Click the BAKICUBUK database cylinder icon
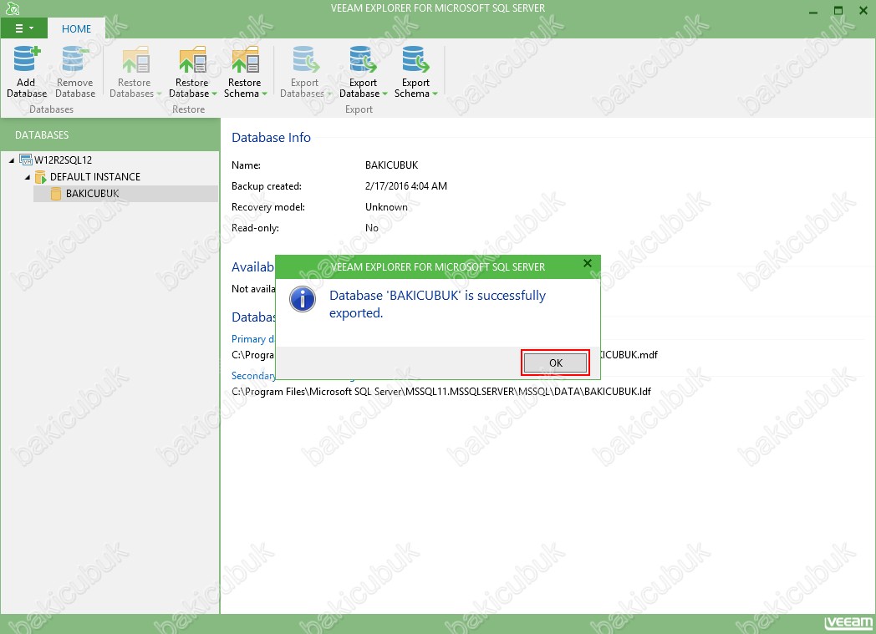The width and height of the screenshot is (876, 634). coord(56,194)
